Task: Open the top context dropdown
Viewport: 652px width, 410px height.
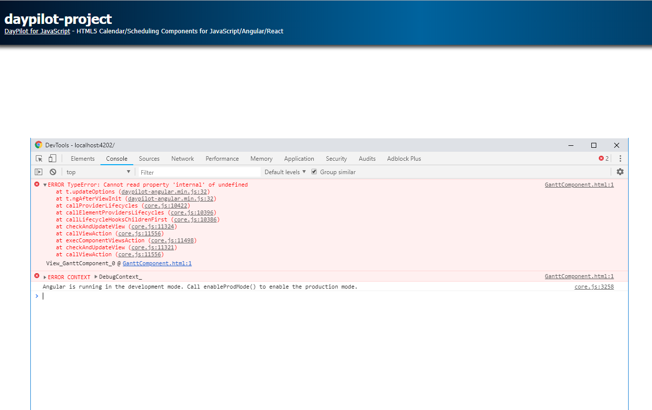Action: pos(98,172)
